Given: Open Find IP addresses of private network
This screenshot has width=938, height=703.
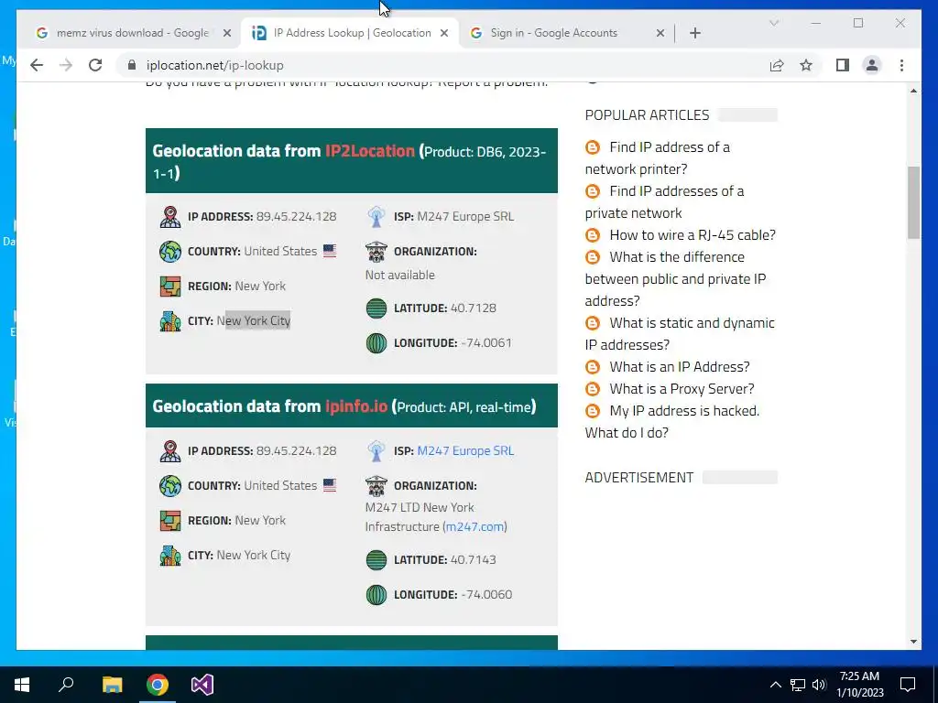Looking at the screenshot, I should (664, 202).
